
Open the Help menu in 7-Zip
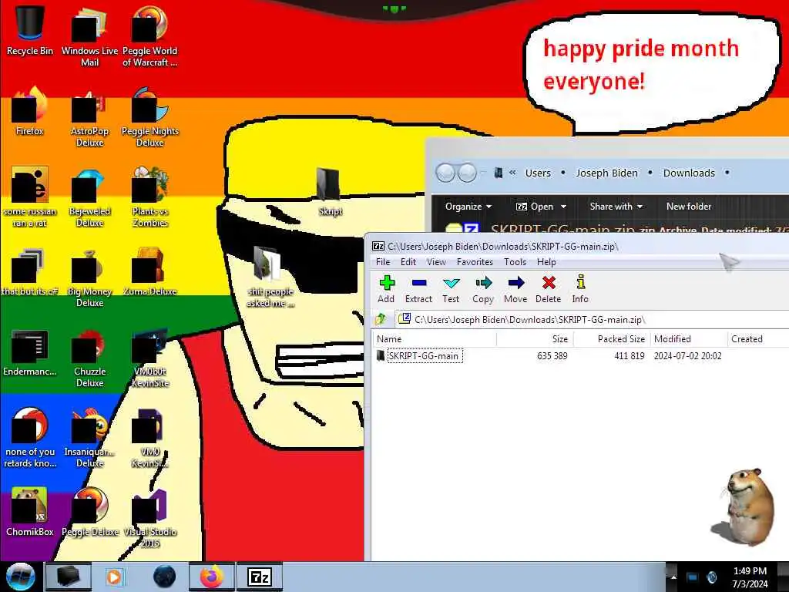click(546, 262)
